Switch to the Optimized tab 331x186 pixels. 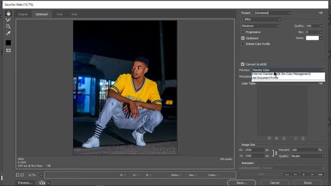(41, 14)
